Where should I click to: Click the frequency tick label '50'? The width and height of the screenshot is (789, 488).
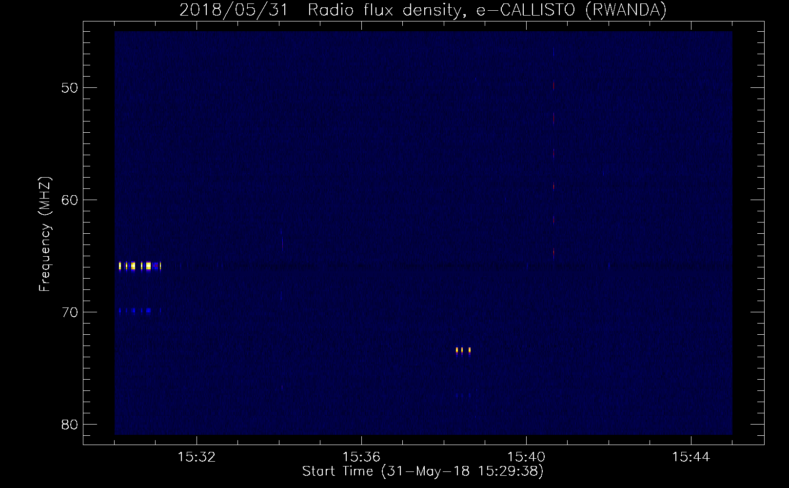pos(70,88)
